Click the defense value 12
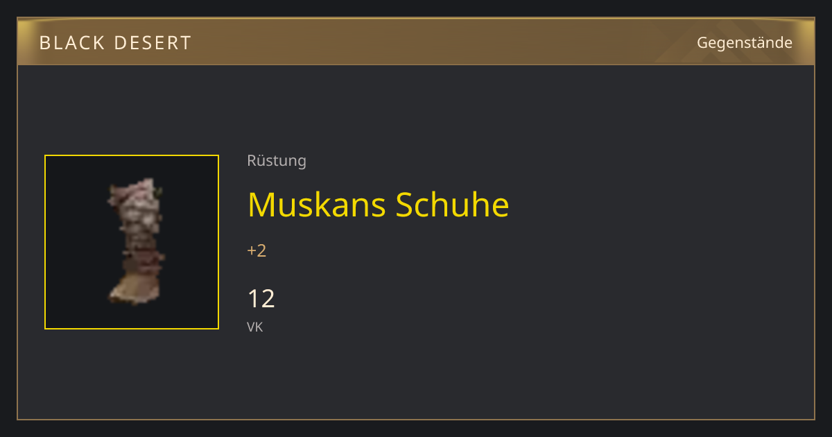Viewport: 832px width, 437px height. [x=261, y=299]
